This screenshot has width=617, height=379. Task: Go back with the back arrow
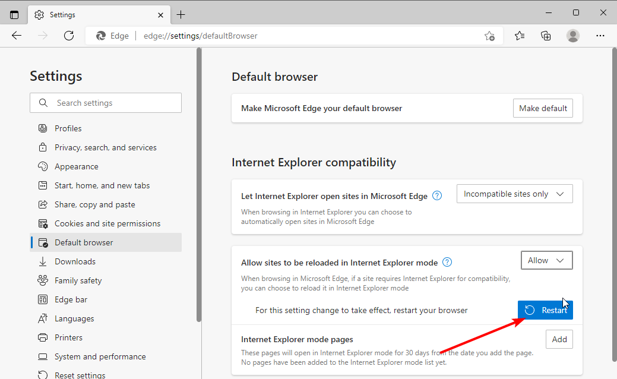pos(17,36)
